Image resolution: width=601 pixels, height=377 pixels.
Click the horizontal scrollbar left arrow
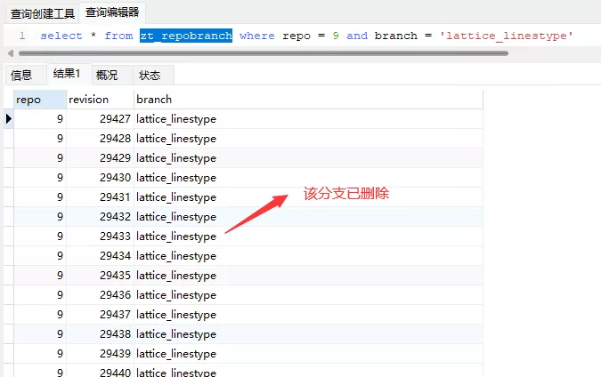tap(11, 53)
